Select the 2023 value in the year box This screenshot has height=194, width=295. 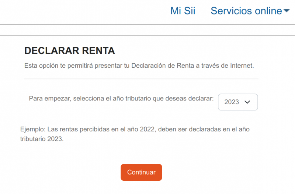click(232, 102)
